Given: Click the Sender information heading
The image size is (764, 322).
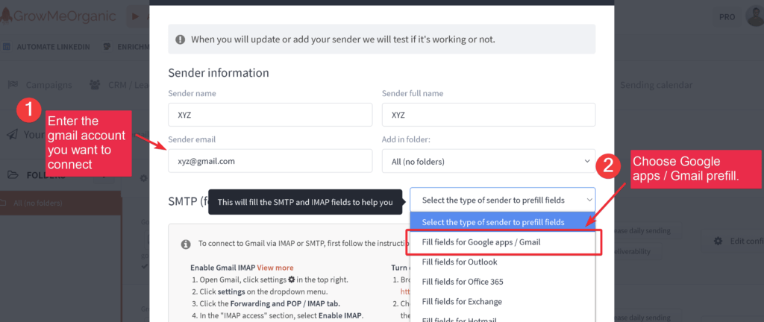Looking at the screenshot, I should click(219, 73).
